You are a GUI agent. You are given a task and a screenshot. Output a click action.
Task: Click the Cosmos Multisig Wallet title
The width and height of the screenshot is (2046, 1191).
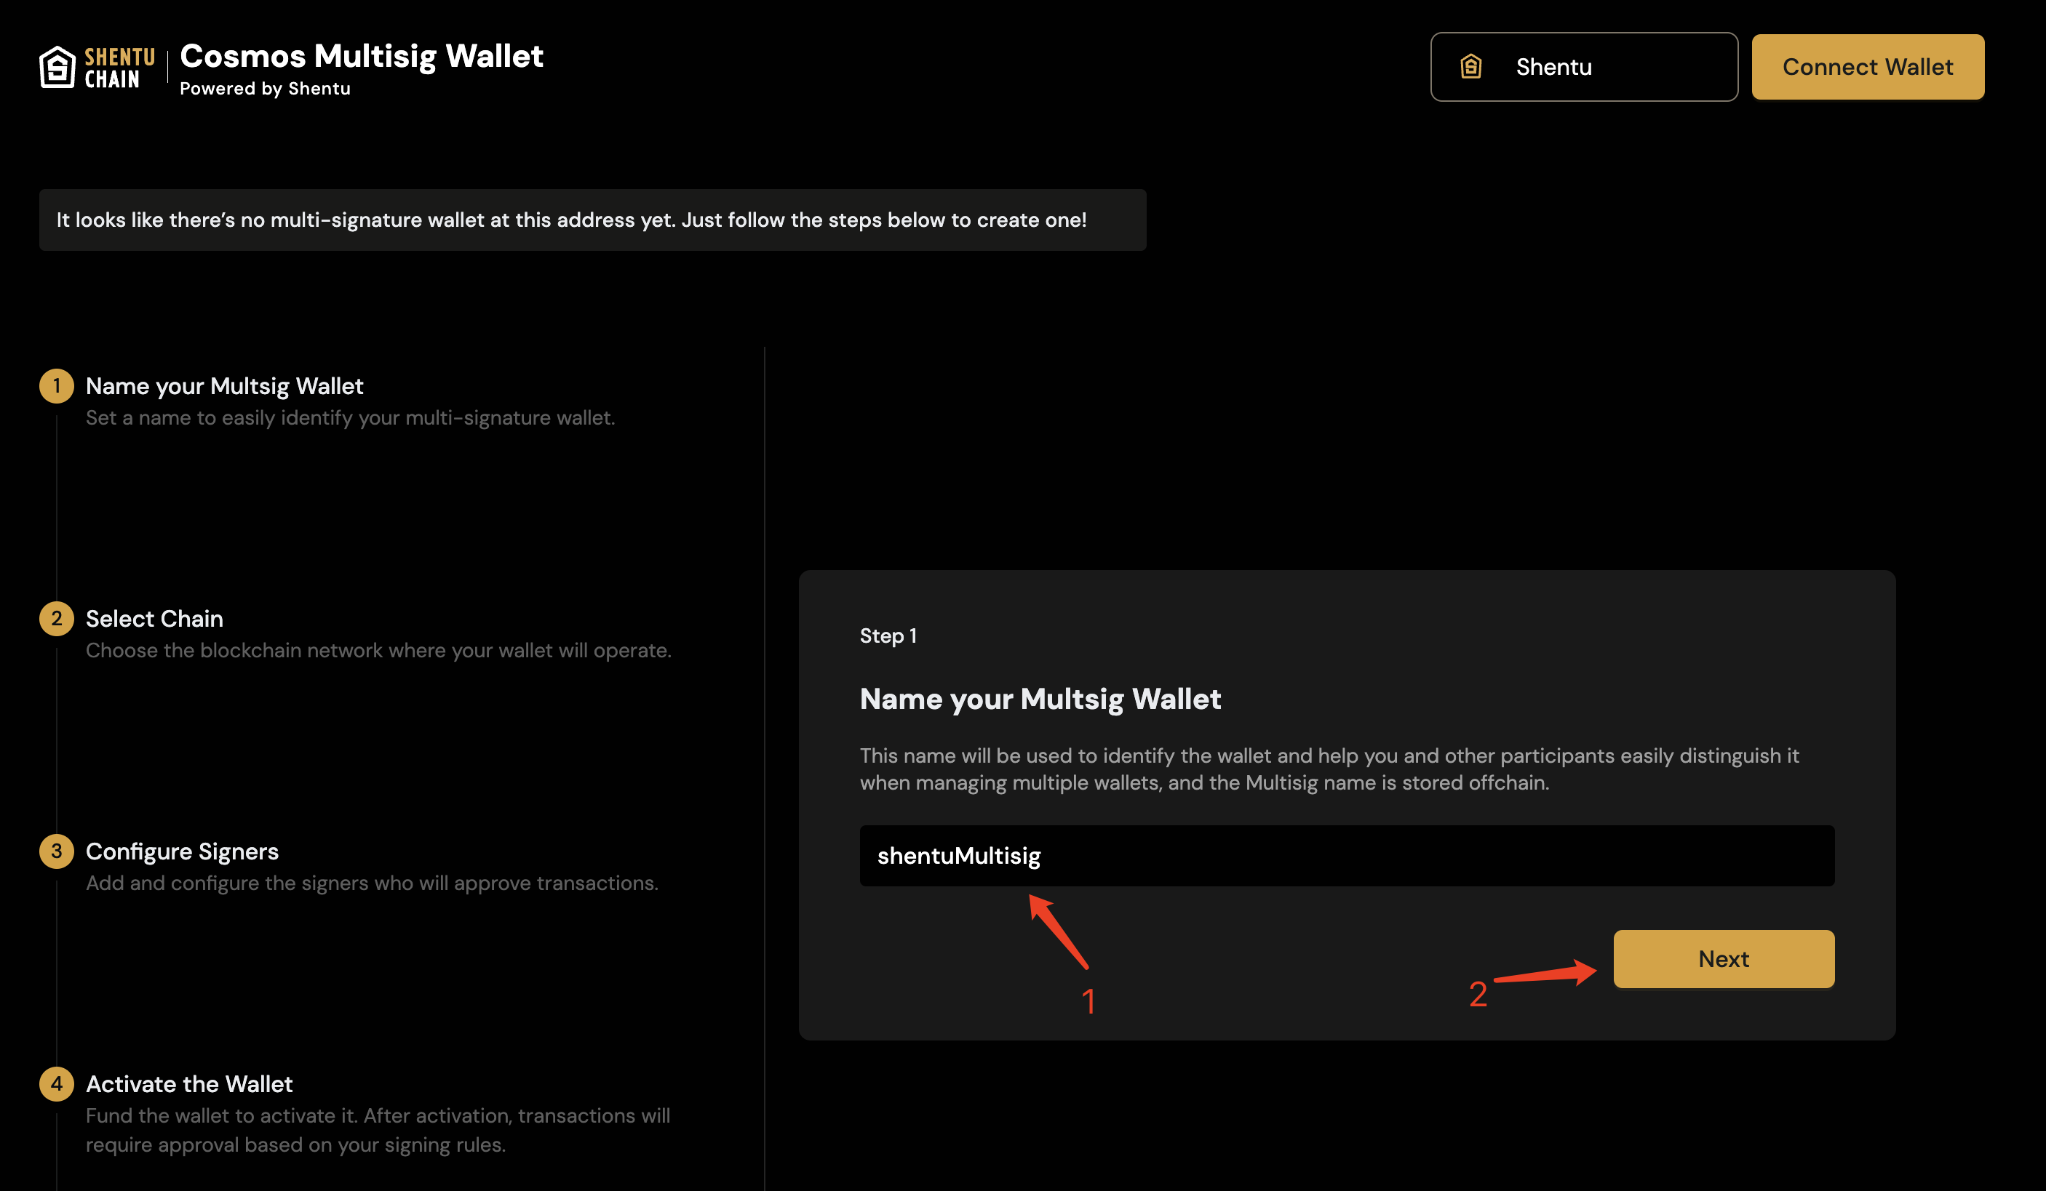(362, 56)
